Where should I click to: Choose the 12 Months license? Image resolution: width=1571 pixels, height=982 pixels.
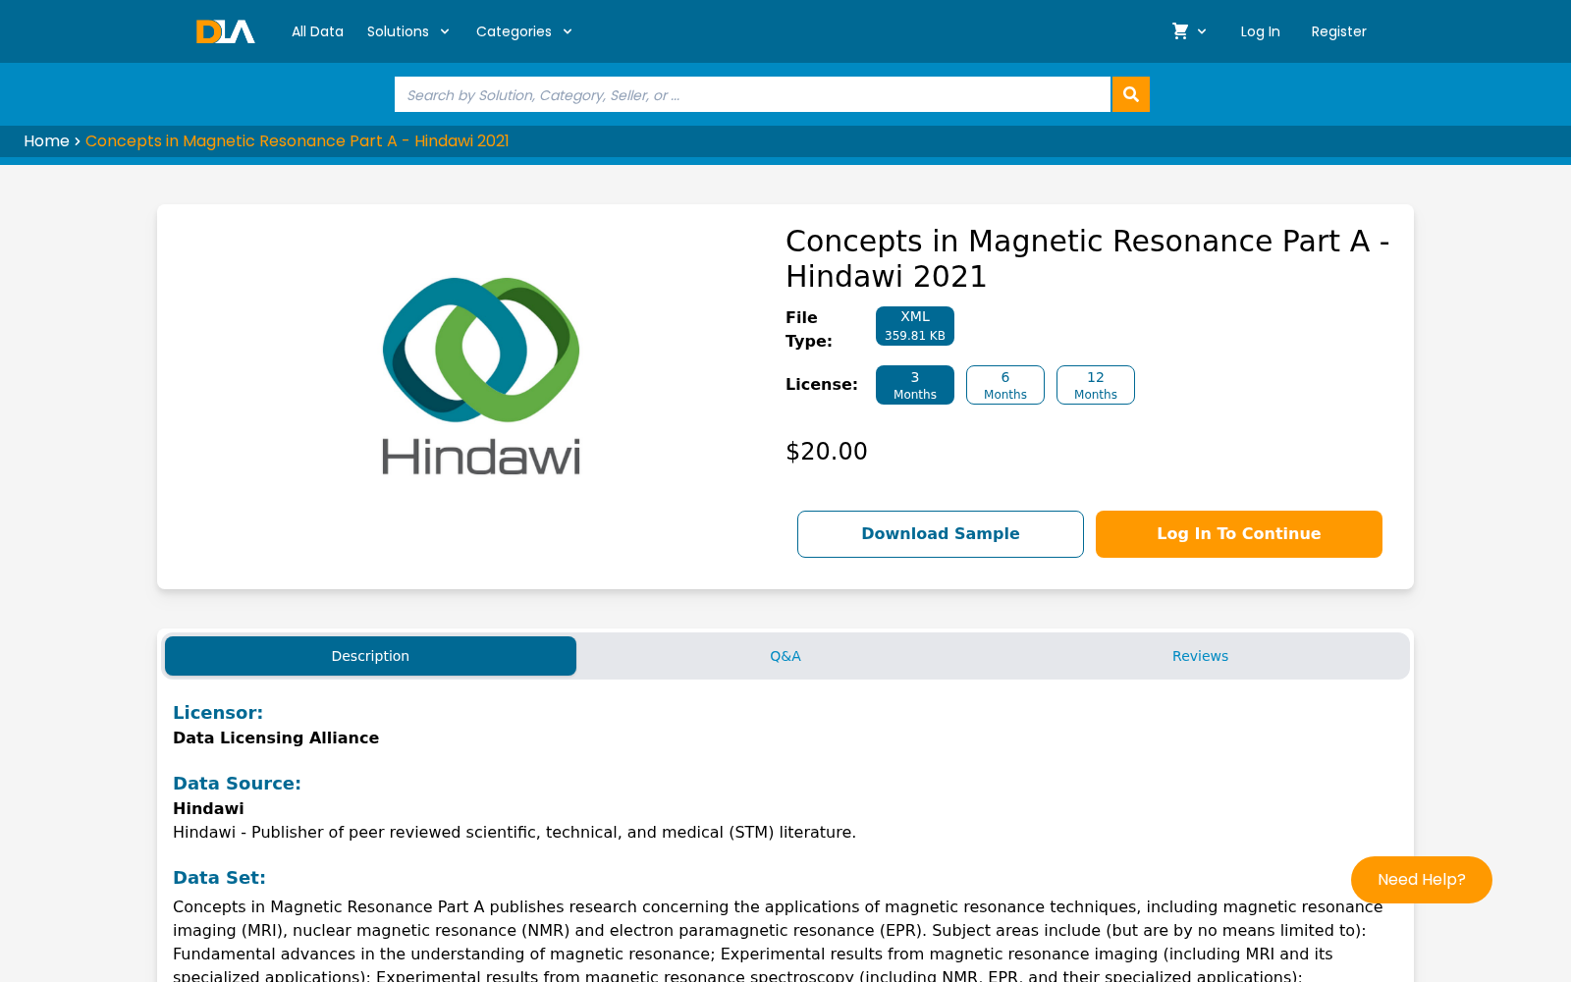(x=1096, y=385)
